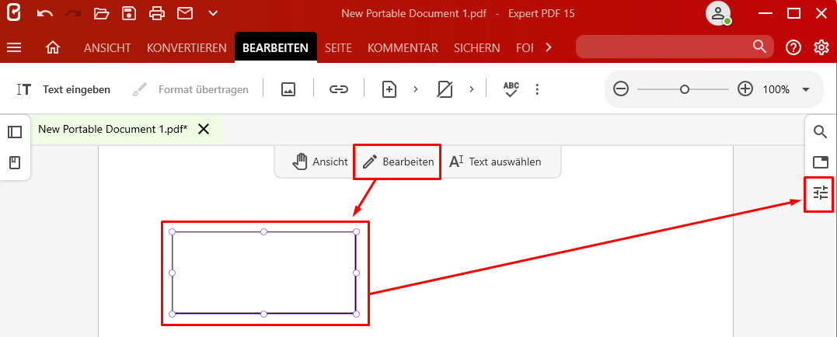Save the document using the disk icon
Viewport: 837px width, 337px height.
coord(129,13)
